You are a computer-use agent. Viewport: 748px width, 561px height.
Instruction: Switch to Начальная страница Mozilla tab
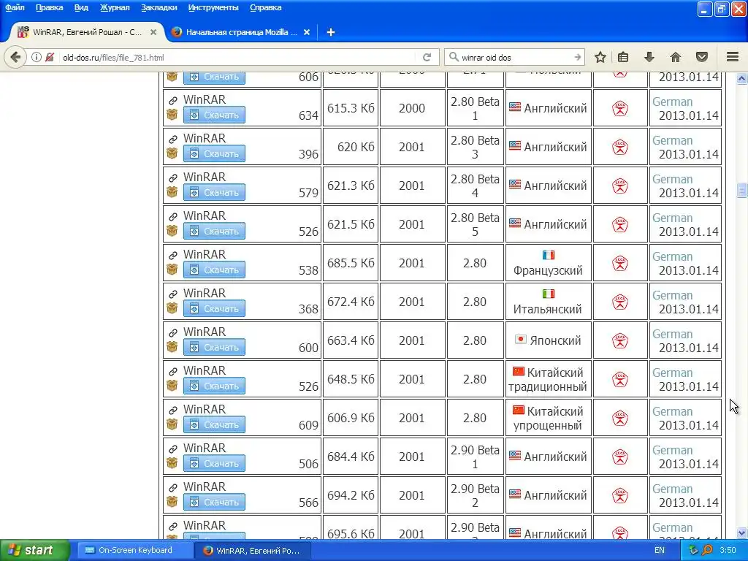[x=241, y=32]
